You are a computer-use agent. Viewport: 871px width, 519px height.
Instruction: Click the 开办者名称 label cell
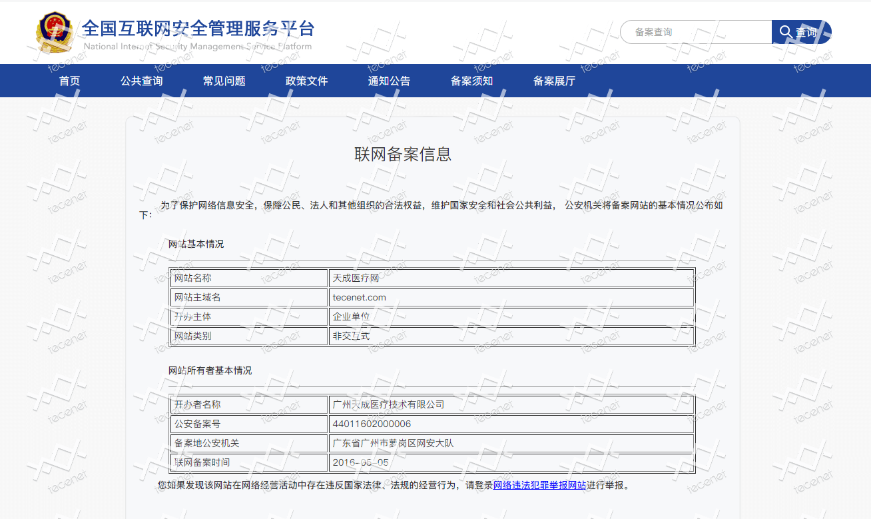click(249, 404)
